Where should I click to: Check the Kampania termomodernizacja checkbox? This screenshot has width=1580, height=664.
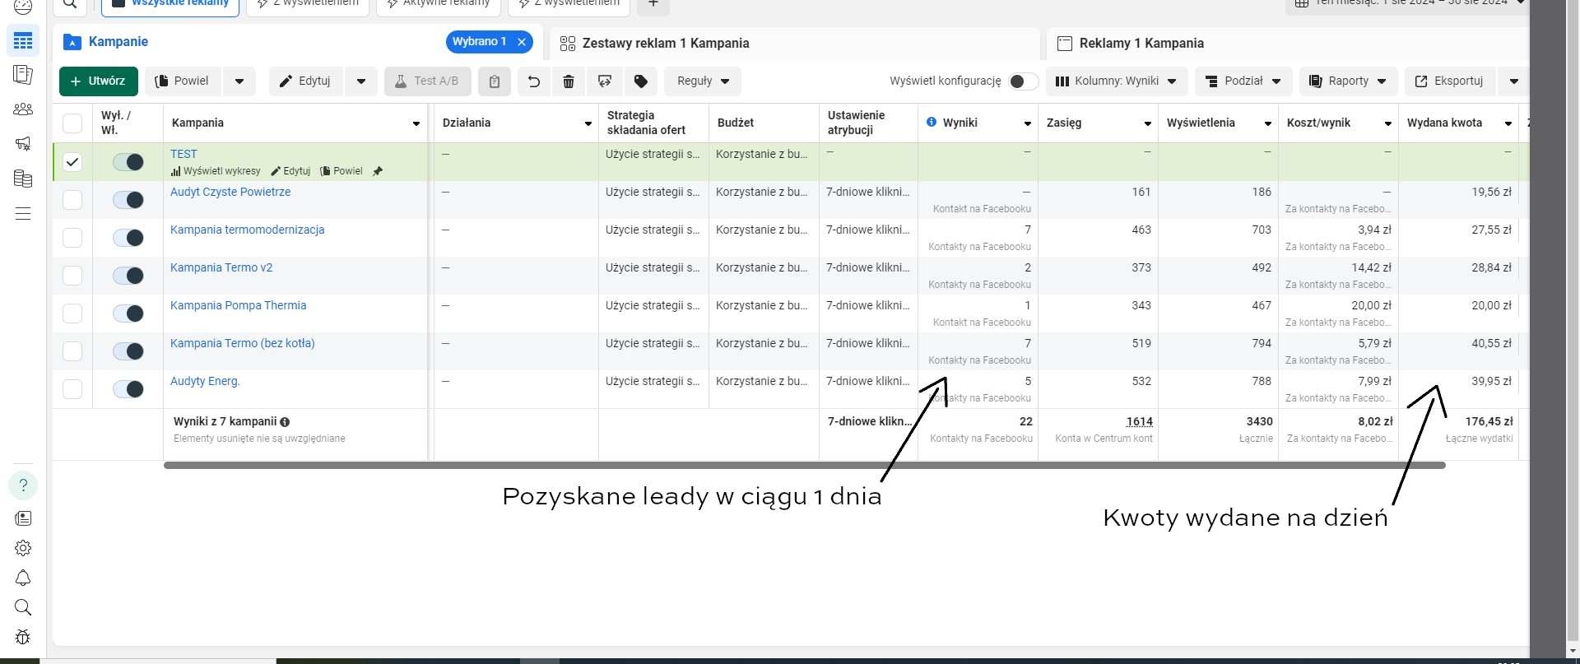click(x=72, y=238)
